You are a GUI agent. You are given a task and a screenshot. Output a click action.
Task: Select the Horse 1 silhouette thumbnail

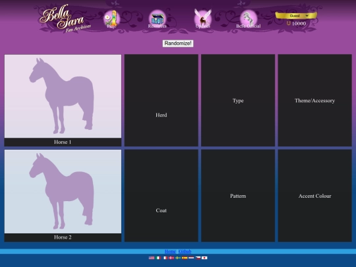click(63, 96)
